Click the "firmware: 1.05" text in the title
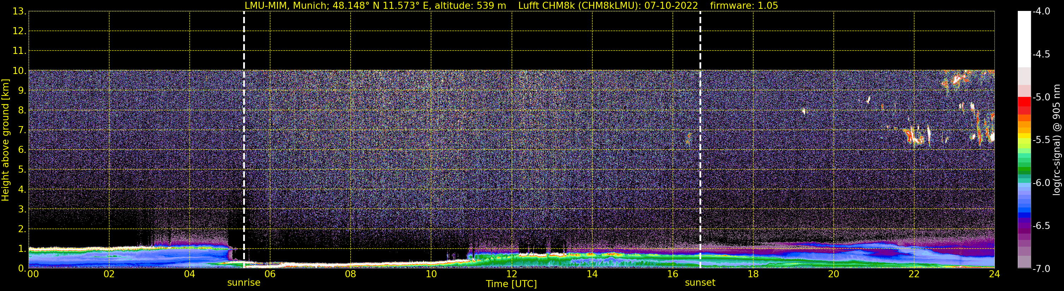Screen dimensions: 1064x291 pyautogui.click(x=744, y=6)
